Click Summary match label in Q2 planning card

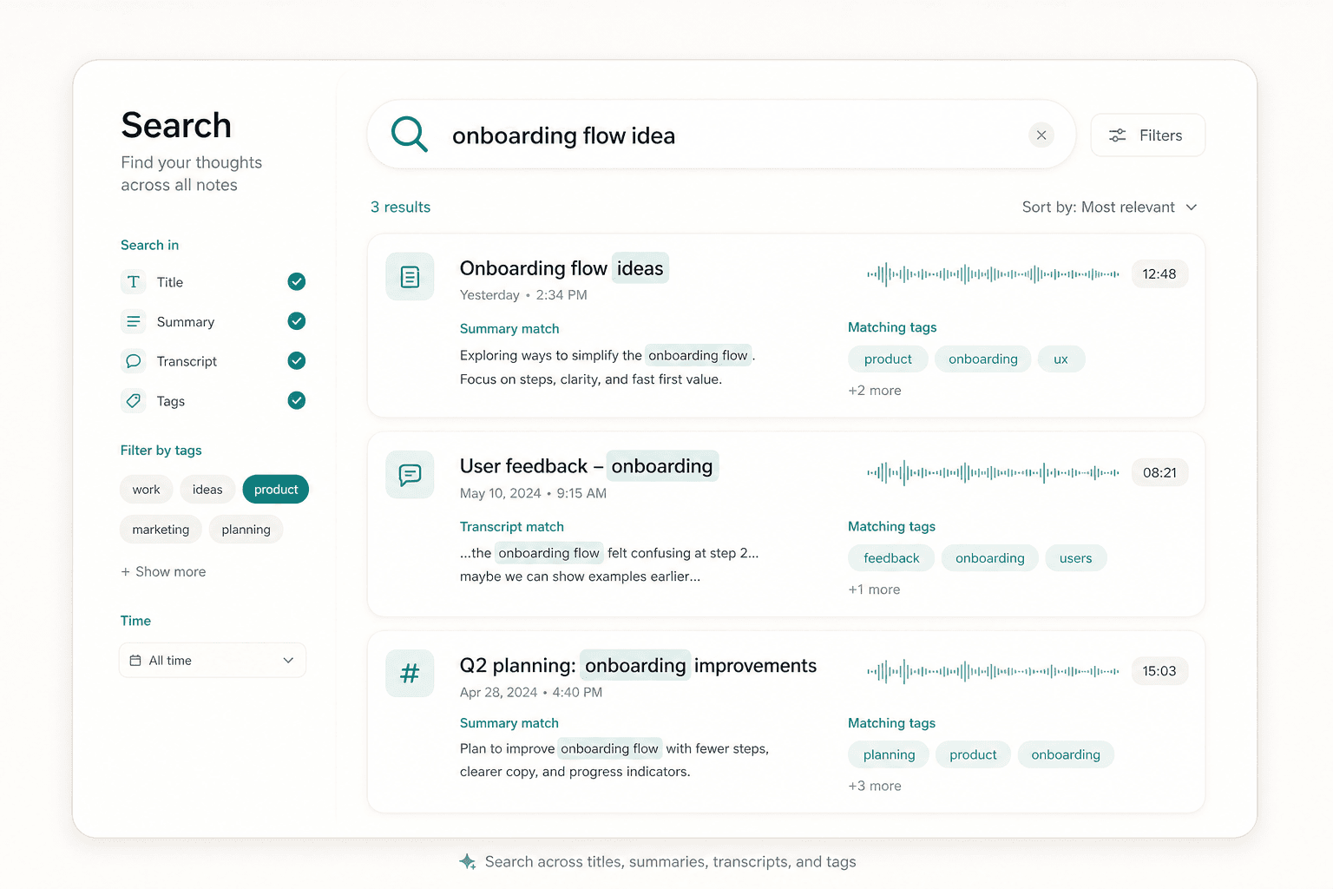509,723
